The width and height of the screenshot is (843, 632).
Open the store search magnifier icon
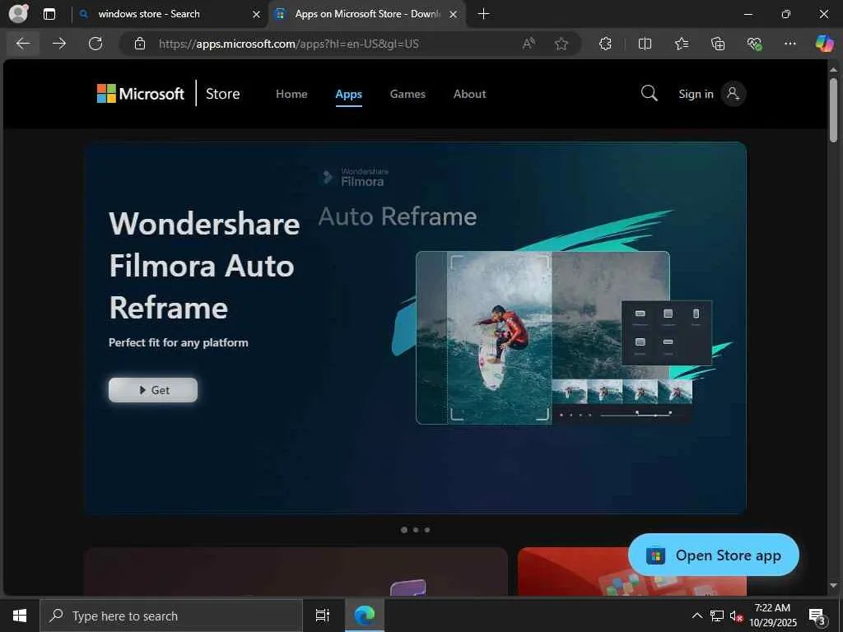point(649,94)
